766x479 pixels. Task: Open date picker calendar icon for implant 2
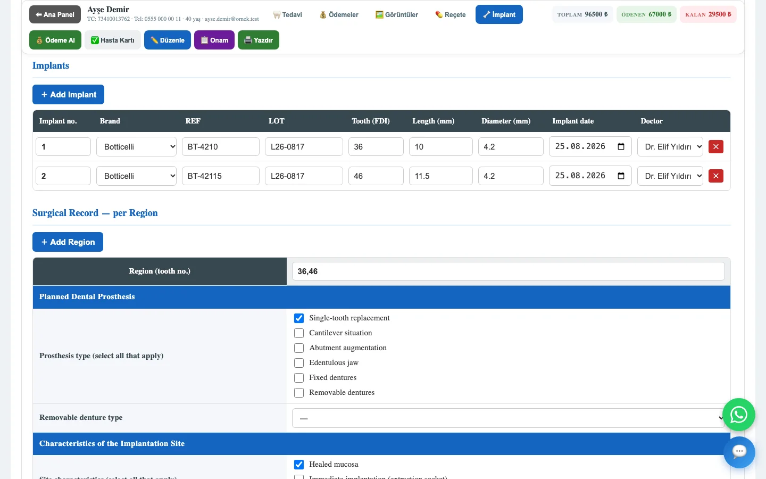point(621,176)
